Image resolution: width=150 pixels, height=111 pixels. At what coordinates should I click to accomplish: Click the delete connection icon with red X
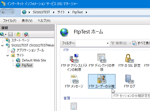click(x=27, y=34)
